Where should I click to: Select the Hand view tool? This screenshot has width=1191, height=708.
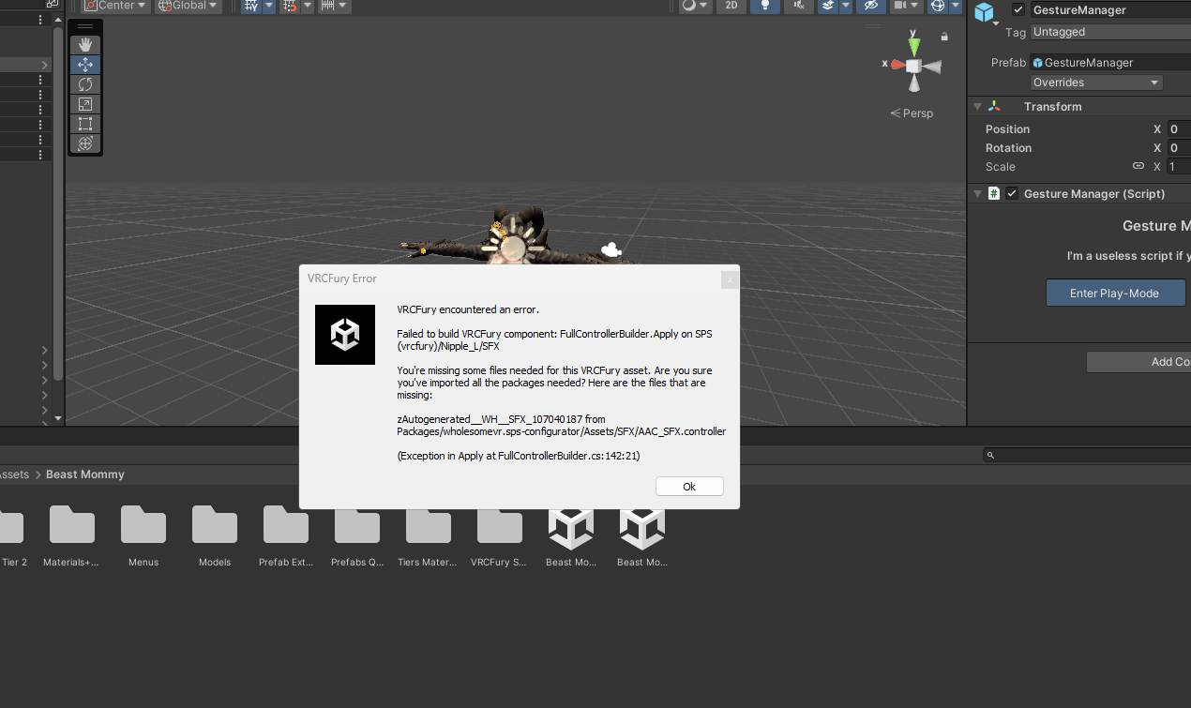85,45
